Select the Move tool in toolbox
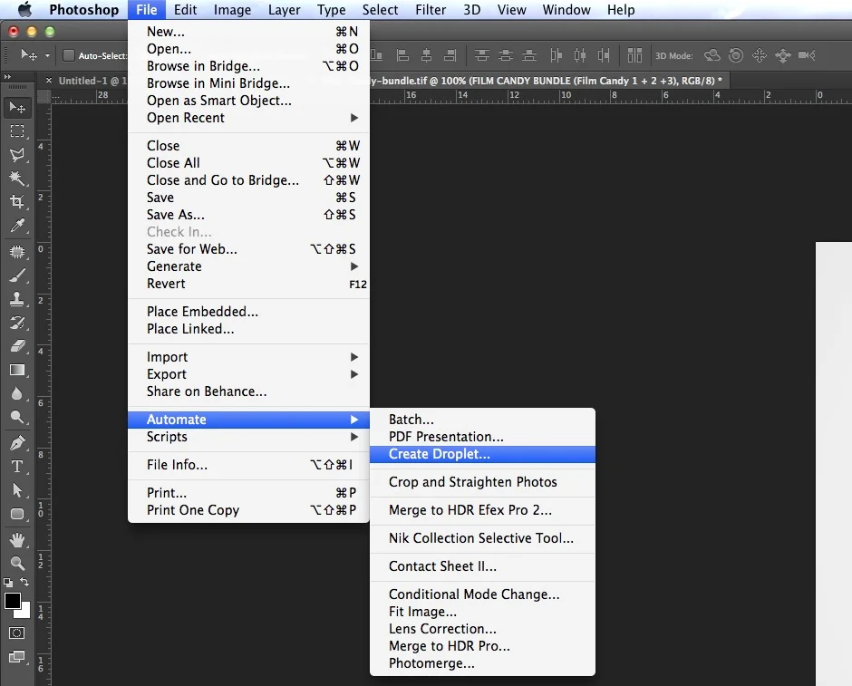This screenshot has height=686, width=852. 17,108
